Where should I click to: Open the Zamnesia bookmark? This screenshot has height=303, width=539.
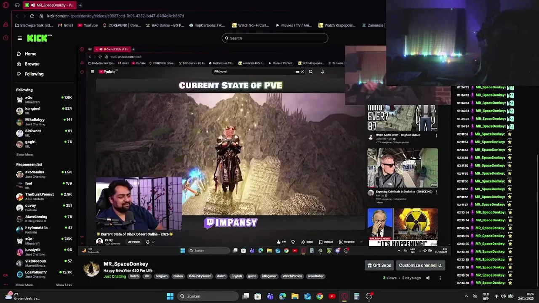click(x=373, y=25)
